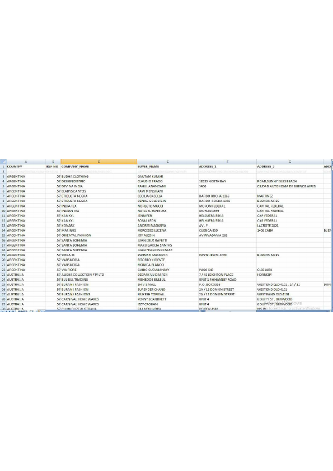
Task: Select cell CECILIA CASELLA
Action: coord(167,196)
